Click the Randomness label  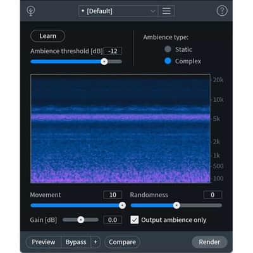[149, 195]
